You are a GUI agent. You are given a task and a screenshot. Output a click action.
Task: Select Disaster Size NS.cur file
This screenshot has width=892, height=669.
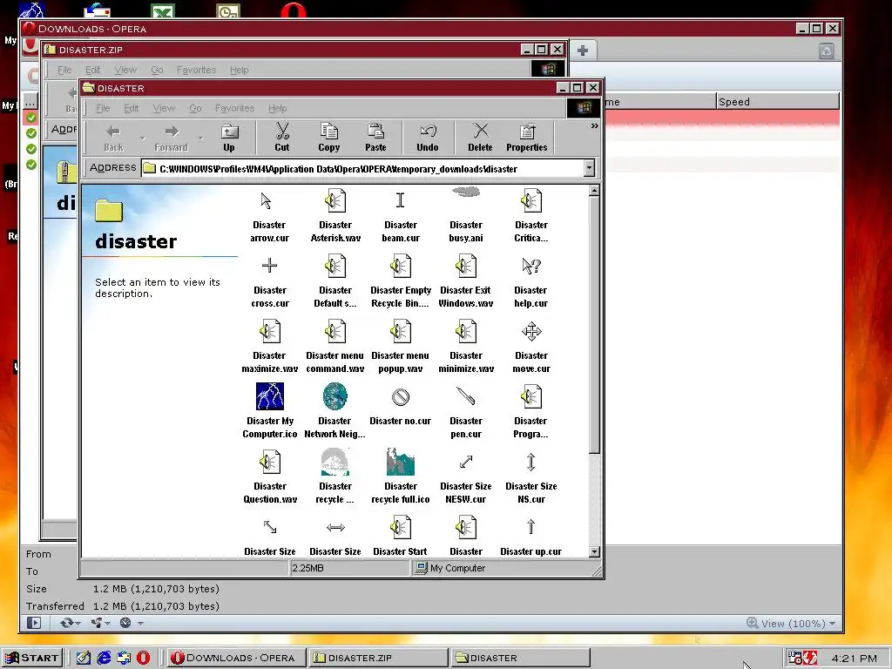coord(531,478)
